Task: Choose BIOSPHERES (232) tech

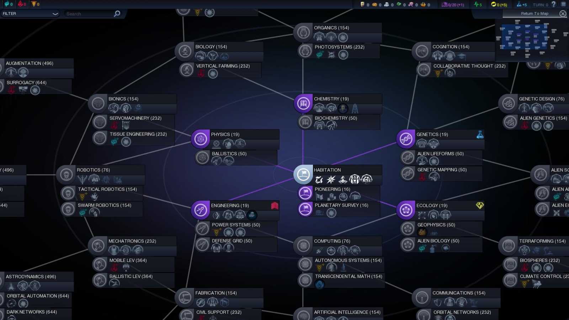Action: pyautogui.click(x=536, y=264)
